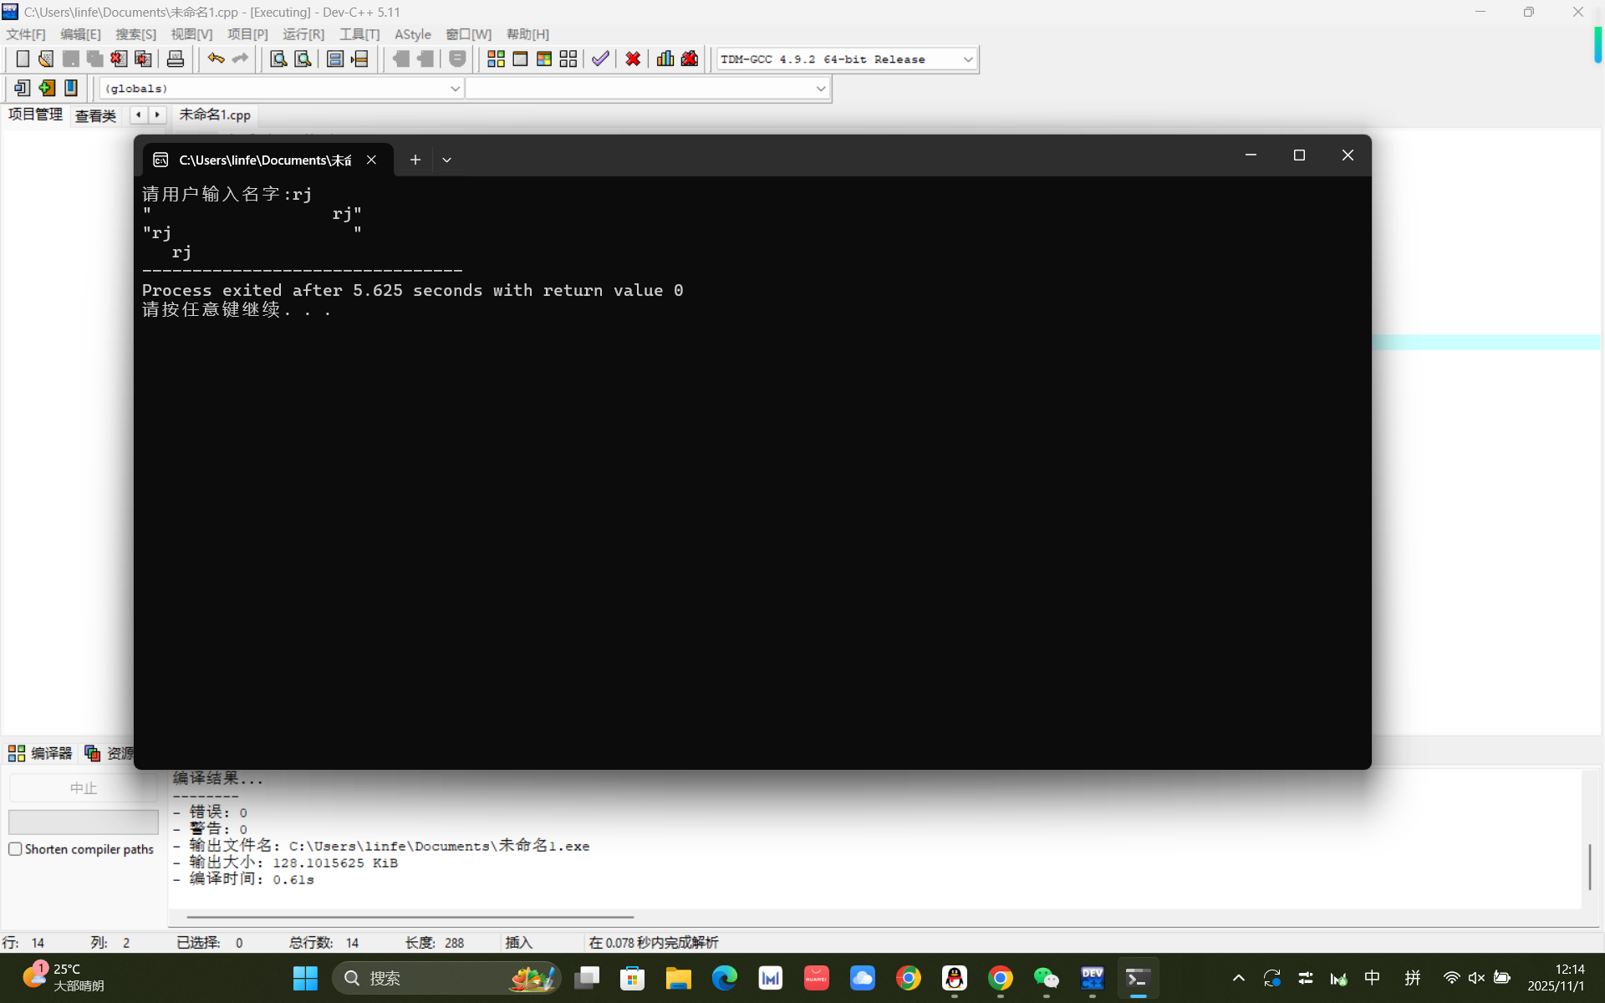Screen dimensions: 1605x1003
Task: Click the syntax check checkmark icon
Action: 600,59
